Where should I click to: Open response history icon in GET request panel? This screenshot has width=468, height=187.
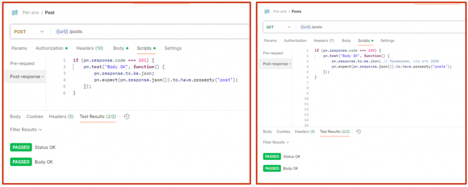[358, 132]
